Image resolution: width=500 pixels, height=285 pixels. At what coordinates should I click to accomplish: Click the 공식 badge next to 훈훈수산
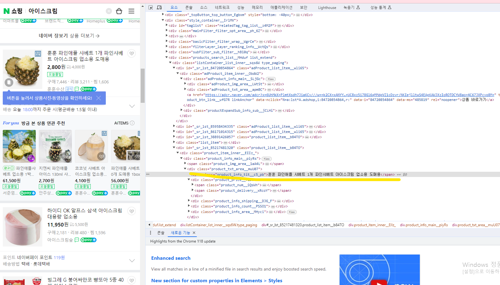(x=69, y=89)
